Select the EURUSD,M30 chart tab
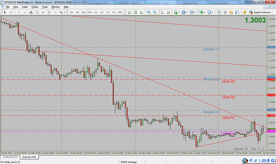276x164 pixels. [x=29, y=157]
